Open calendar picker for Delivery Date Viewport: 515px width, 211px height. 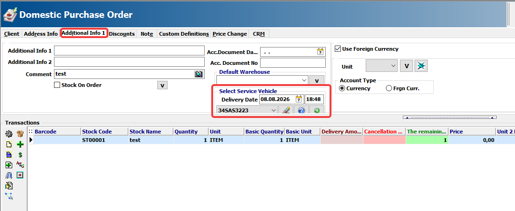click(299, 99)
